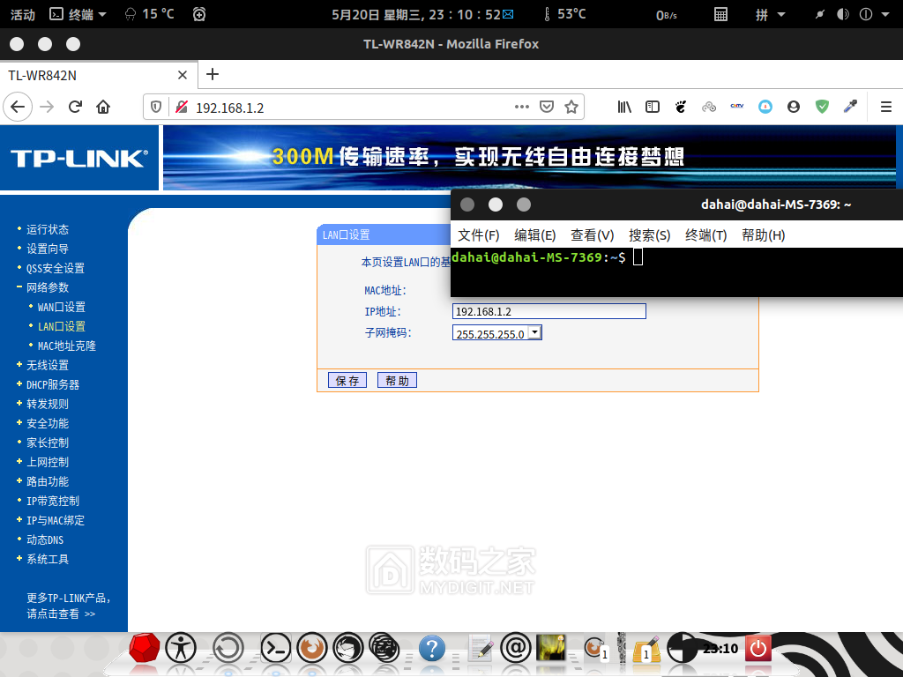This screenshot has height=677, width=903.
Task: Click green shield extension icon
Action: (x=822, y=107)
